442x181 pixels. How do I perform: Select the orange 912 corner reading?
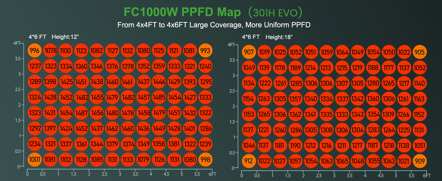[x=249, y=161]
